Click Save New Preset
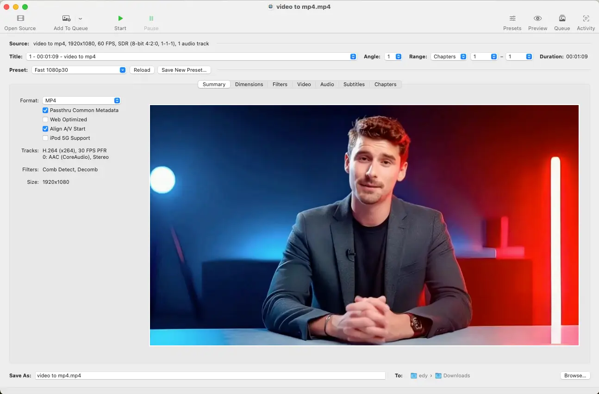The width and height of the screenshot is (599, 394). pos(184,70)
